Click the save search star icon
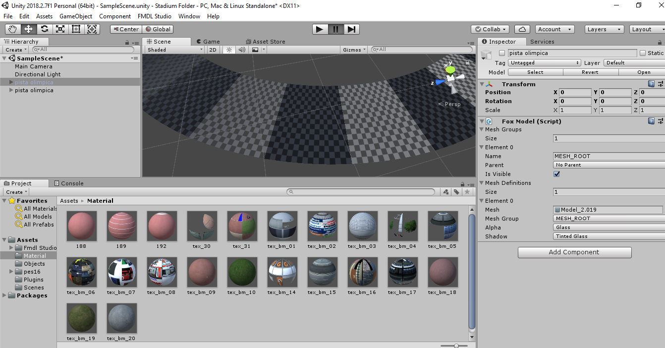665x348 pixels. 467,192
